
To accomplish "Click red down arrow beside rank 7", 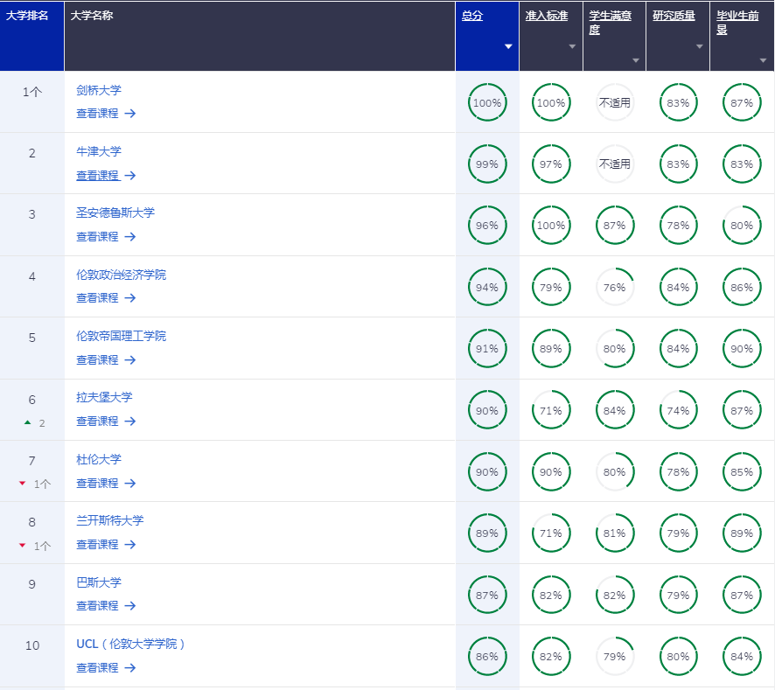I will 22,484.
